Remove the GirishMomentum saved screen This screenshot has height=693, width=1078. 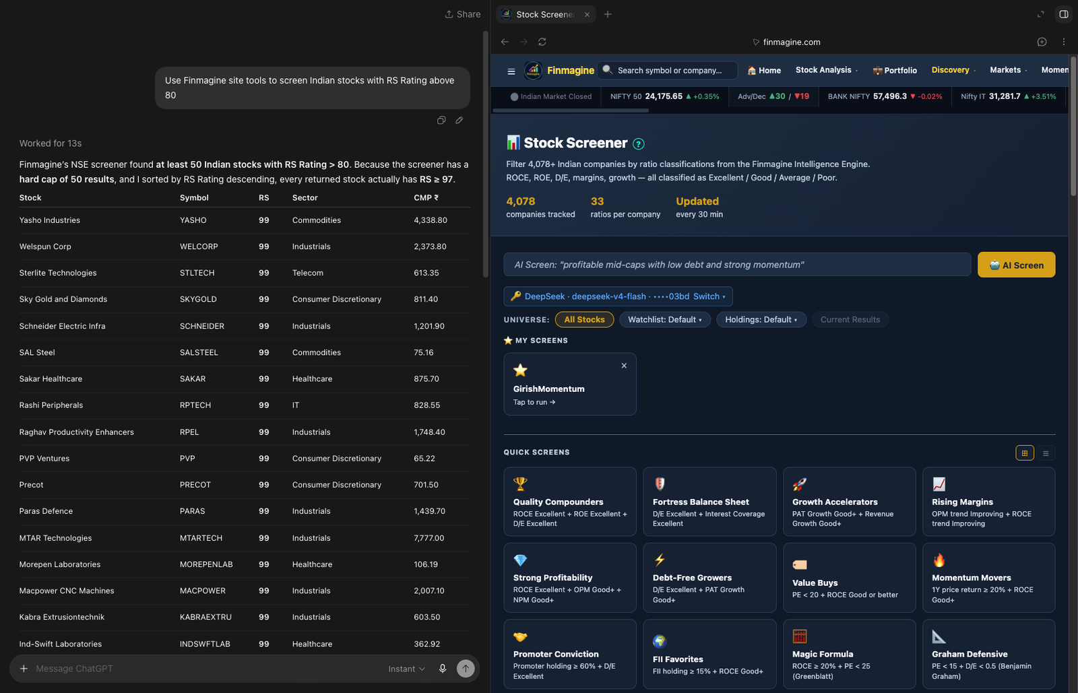pyautogui.click(x=624, y=366)
